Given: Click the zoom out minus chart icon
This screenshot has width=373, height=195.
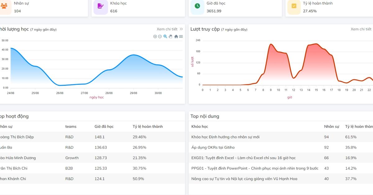Looking at the screenshot, I should [160, 37].
